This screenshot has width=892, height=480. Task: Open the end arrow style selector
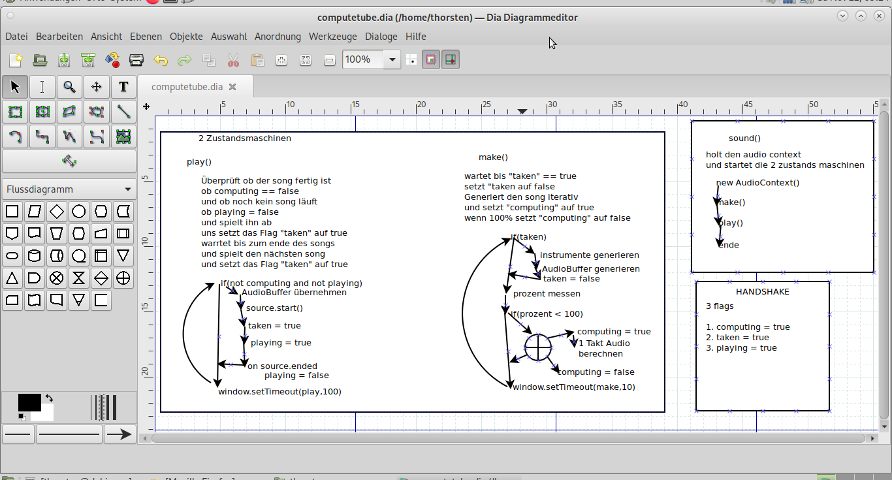pyautogui.click(x=118, y=434)
